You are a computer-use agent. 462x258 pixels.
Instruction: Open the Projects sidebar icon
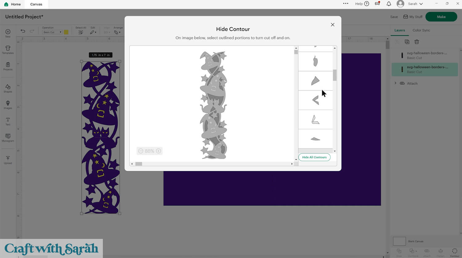8,67
